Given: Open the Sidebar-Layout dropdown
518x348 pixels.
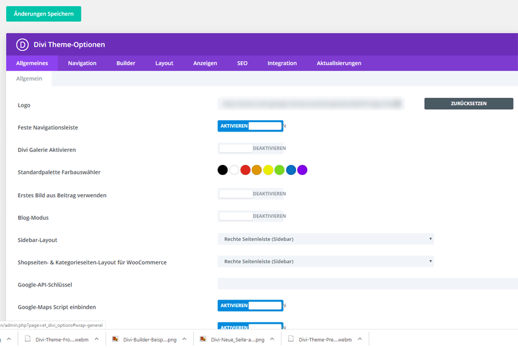Looking at the screenshot, I should pyautogui.click(x=326, y=239).
